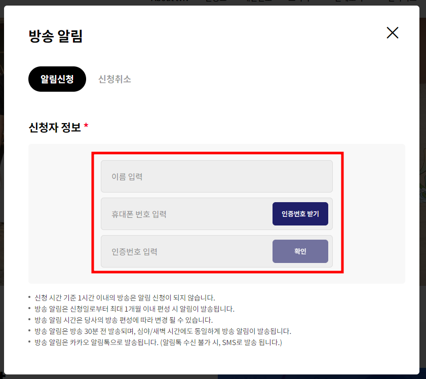Image resolution: width=426 pixels, height=379 pixels.
Task: Select the notice about 방송 편성에 따라 변경
Action: [x=124, y=320]
